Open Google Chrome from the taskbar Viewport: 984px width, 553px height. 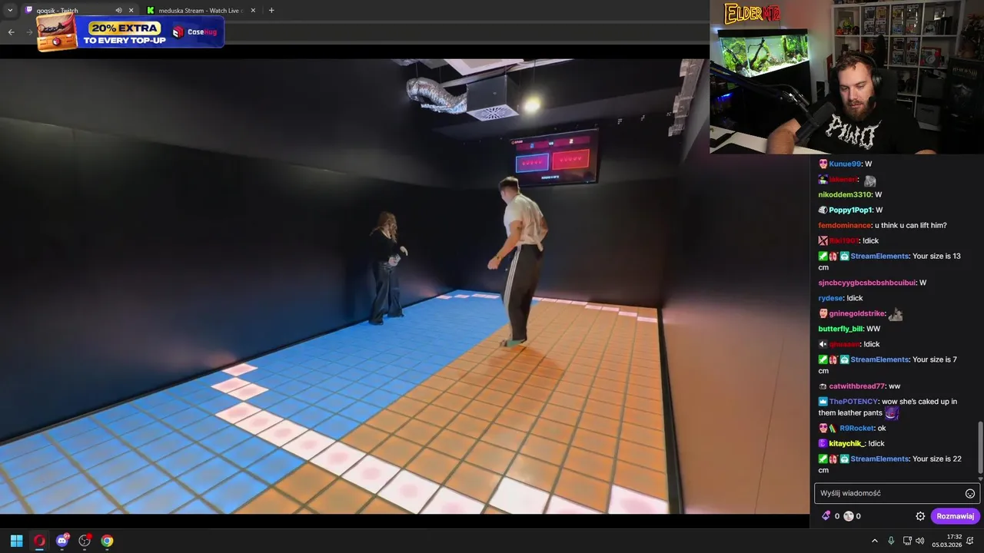[x=107, y=541]
